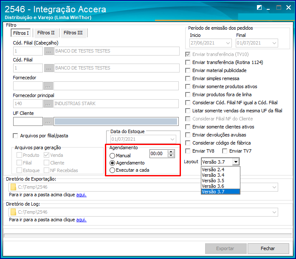Expand Data do Estoque date picker
The image size is (296, 259).
(x=172, y=139)
